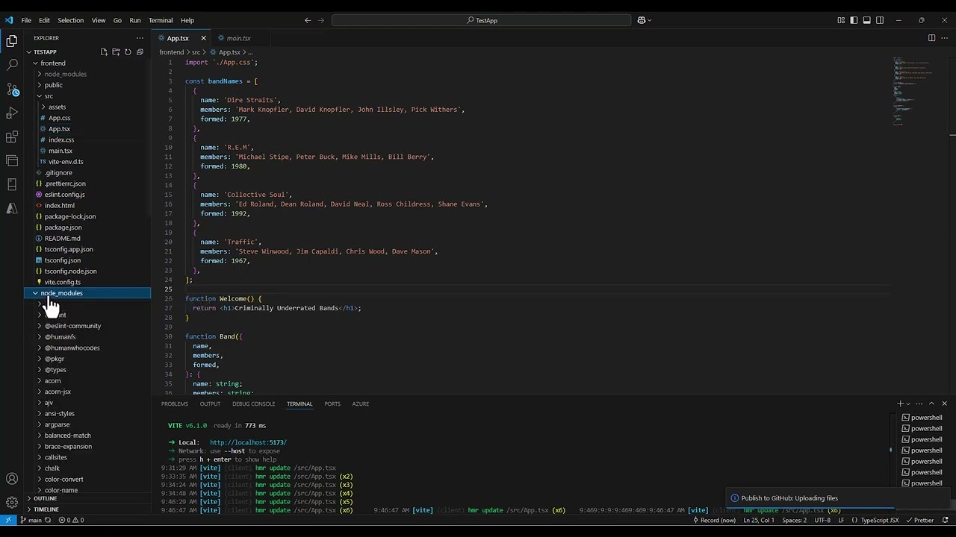956x537 pixels.
Task: Switch to the PORTS panel tab
Action: click(x=332, y=403)
